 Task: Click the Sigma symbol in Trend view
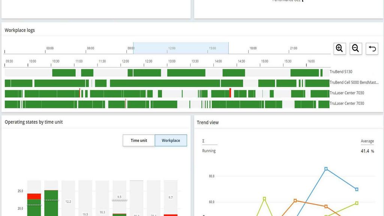(x=203, y=141)
